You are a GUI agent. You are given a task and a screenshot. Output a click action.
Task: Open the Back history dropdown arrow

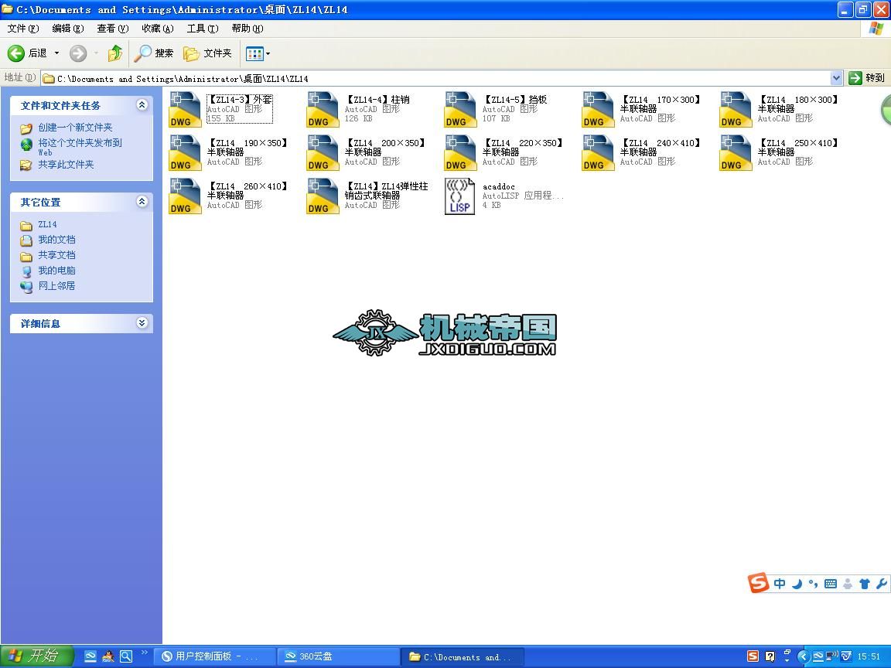[x=56, y=53]
